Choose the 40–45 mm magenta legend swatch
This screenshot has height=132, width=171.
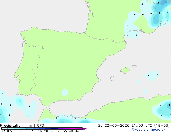click(73, 128)
